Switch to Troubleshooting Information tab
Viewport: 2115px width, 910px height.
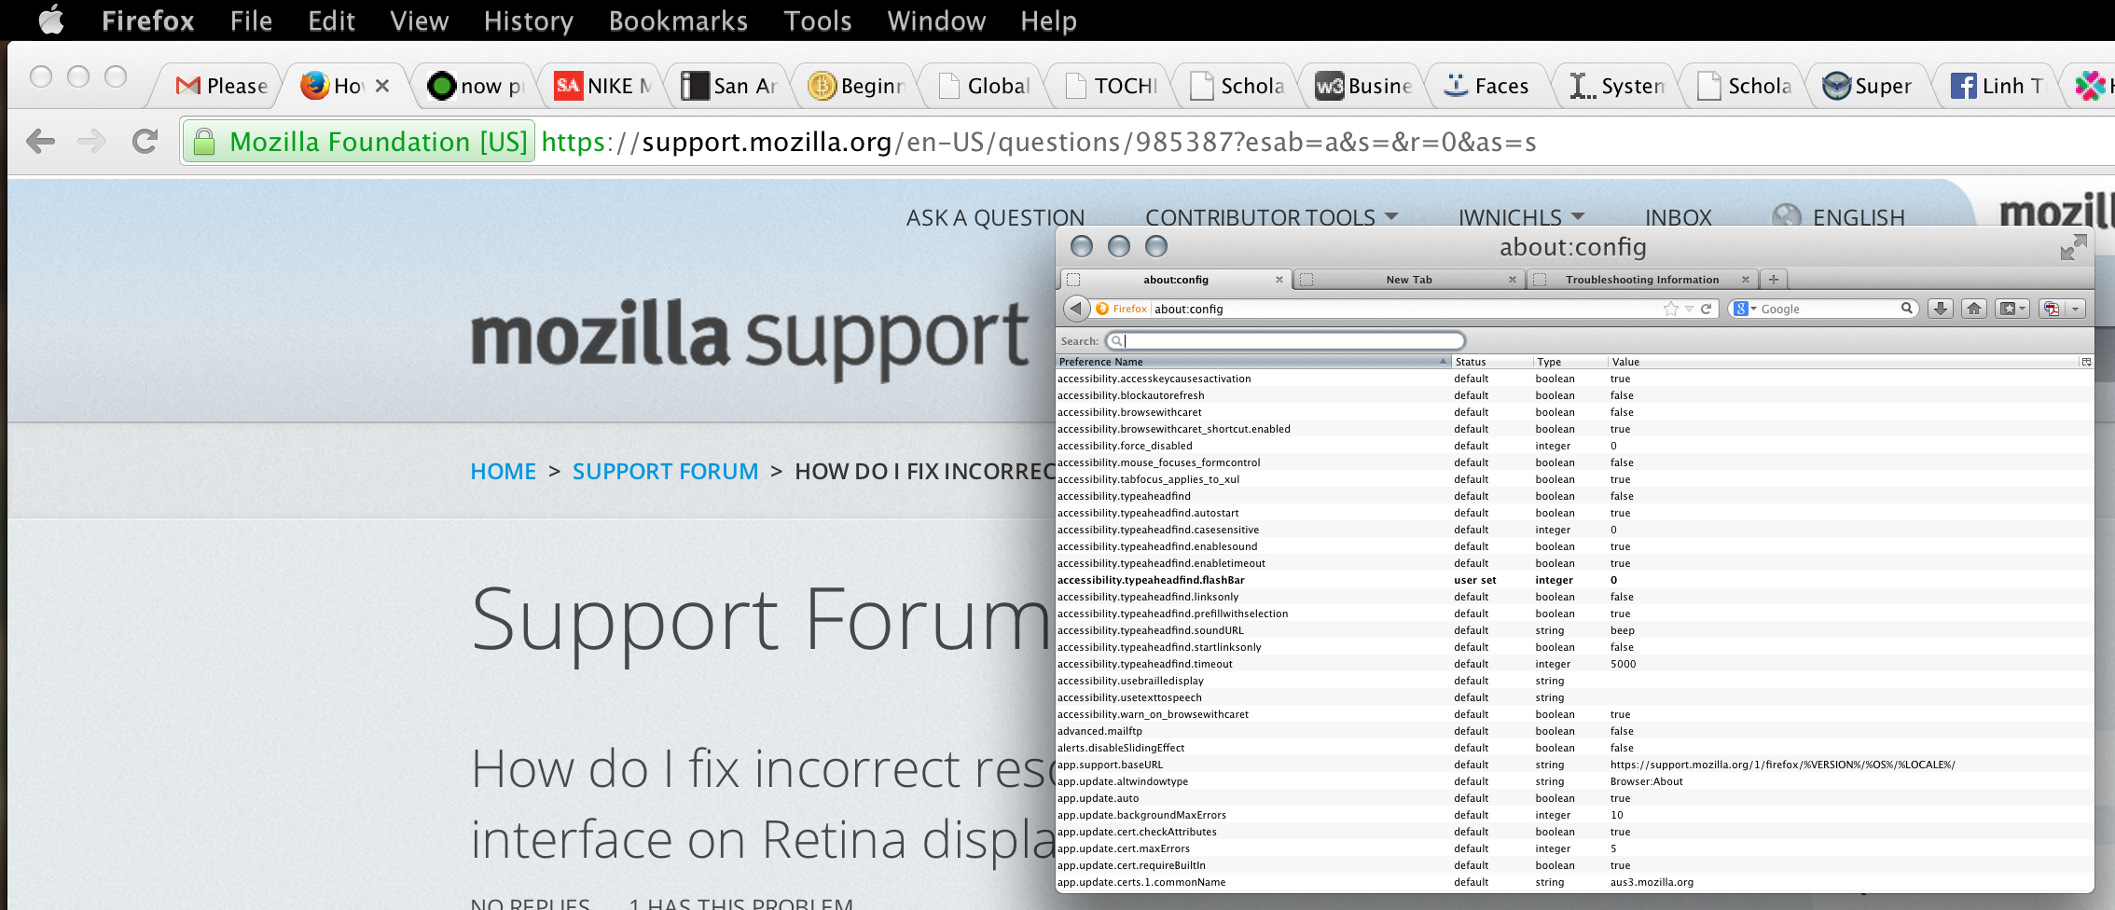point(1641,280)
